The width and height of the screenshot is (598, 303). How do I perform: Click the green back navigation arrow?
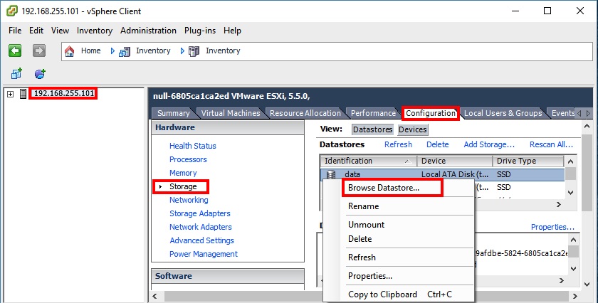click(x=15, y=51)
